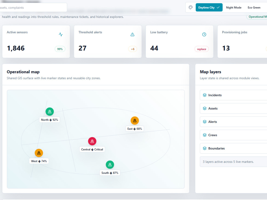
Task: Click the 99% badge on Active sensors
Action: click(60, 49)
